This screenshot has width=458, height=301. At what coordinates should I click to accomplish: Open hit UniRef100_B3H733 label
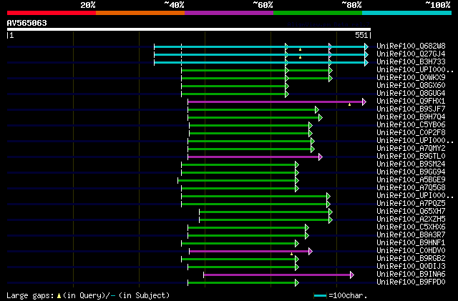tap(411, 62)
